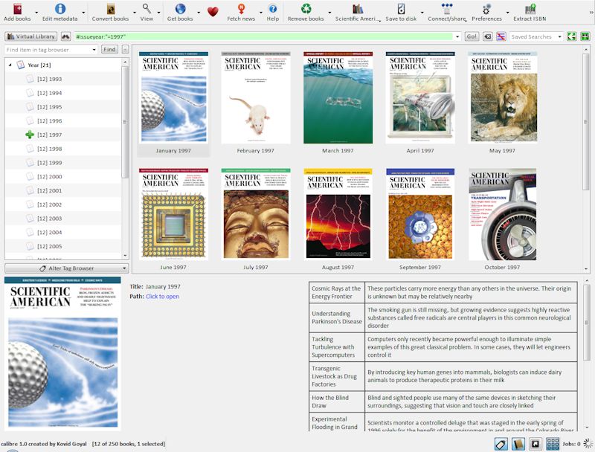Open the Add books dropdown arrow
The image size is (595, 452).
[x=36, y=13]
